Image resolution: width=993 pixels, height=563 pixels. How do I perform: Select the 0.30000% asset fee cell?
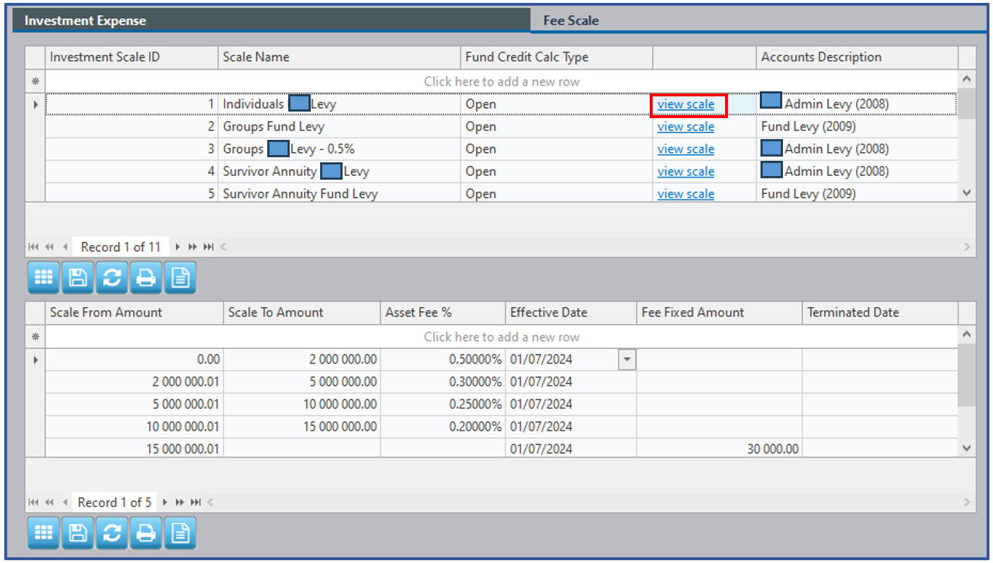pyautogui.click(x=443, y=382)
